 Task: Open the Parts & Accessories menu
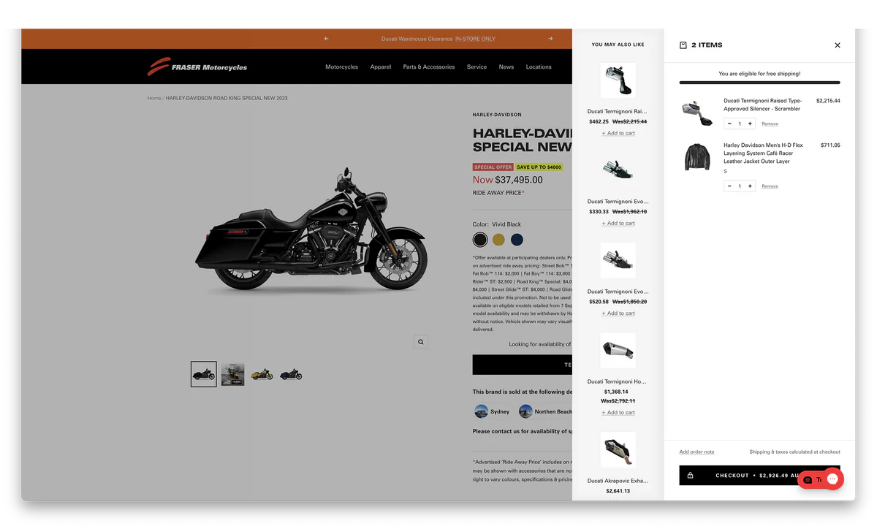coord(429,67)
